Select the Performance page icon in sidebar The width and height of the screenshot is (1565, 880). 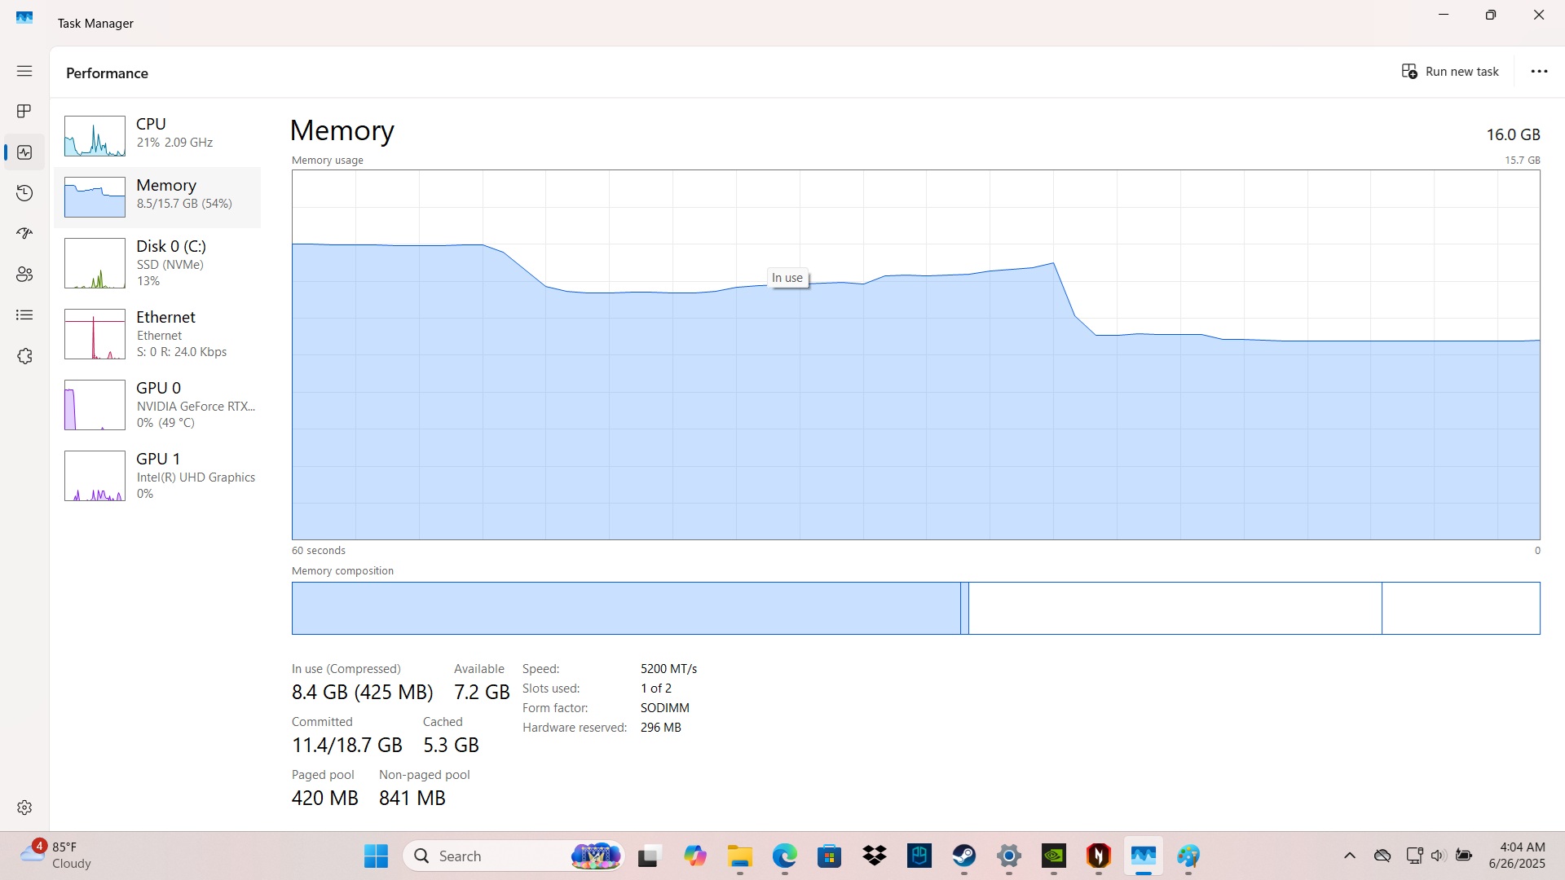24,152
